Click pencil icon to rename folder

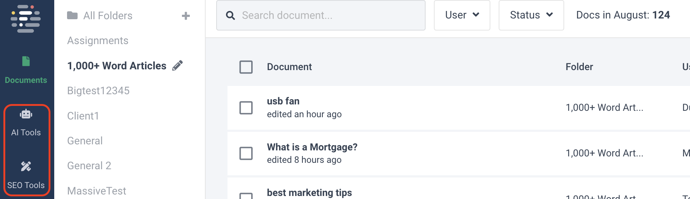(x=177, y=66)
